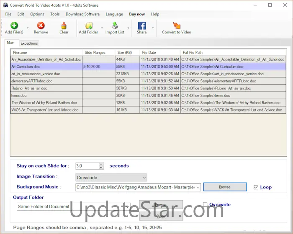This screenshot has width=293, height=234.
Task: Click the 30KB size cell
Action: pos(127,96)
